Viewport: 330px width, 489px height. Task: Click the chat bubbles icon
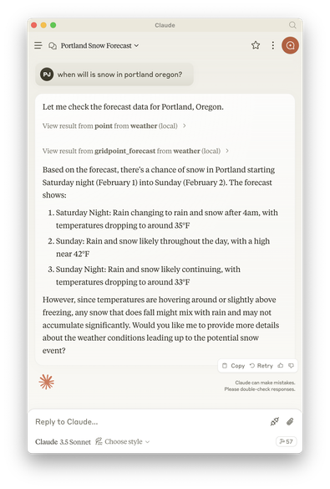point(53,46)
